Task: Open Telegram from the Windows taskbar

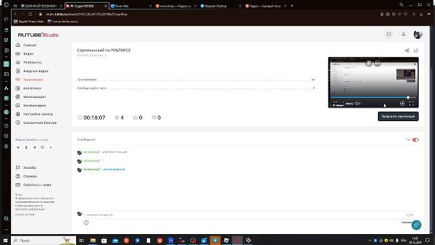Action: tap(215, 240)
